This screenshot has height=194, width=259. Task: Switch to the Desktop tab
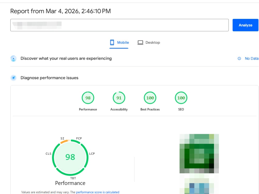pos(149,42)
